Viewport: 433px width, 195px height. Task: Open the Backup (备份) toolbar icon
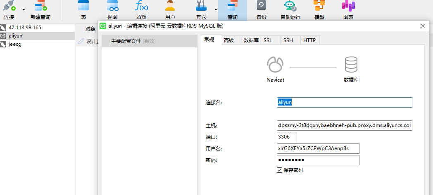[x=261, y=5]
